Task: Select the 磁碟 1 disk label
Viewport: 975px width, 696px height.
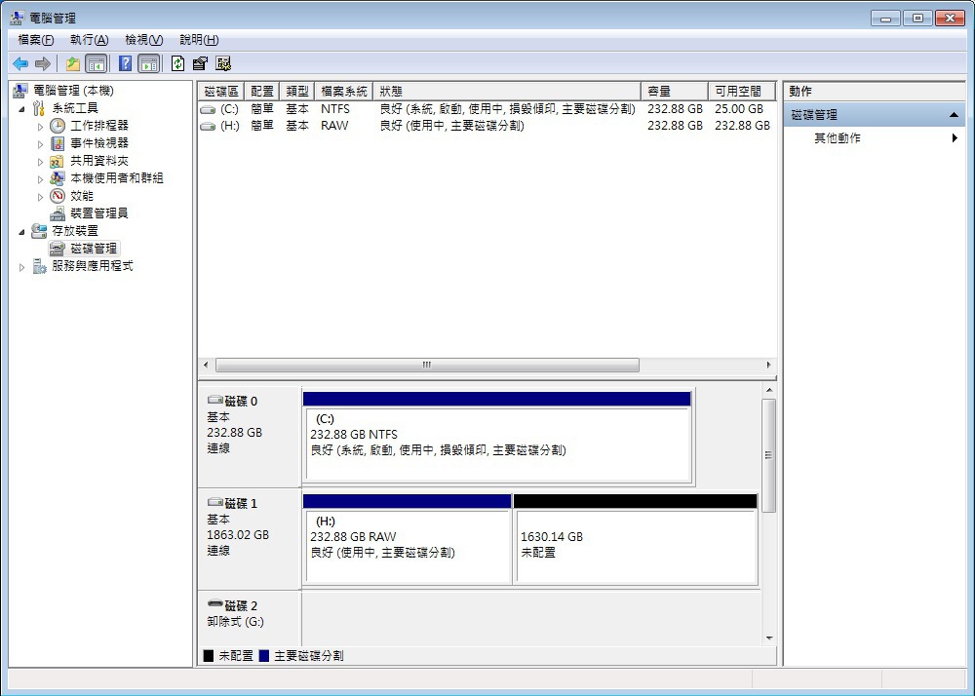Action: 250,539
